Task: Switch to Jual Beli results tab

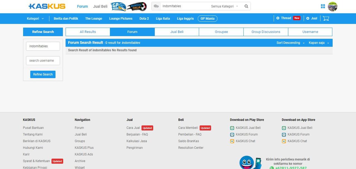Action: tap(177, 32)
